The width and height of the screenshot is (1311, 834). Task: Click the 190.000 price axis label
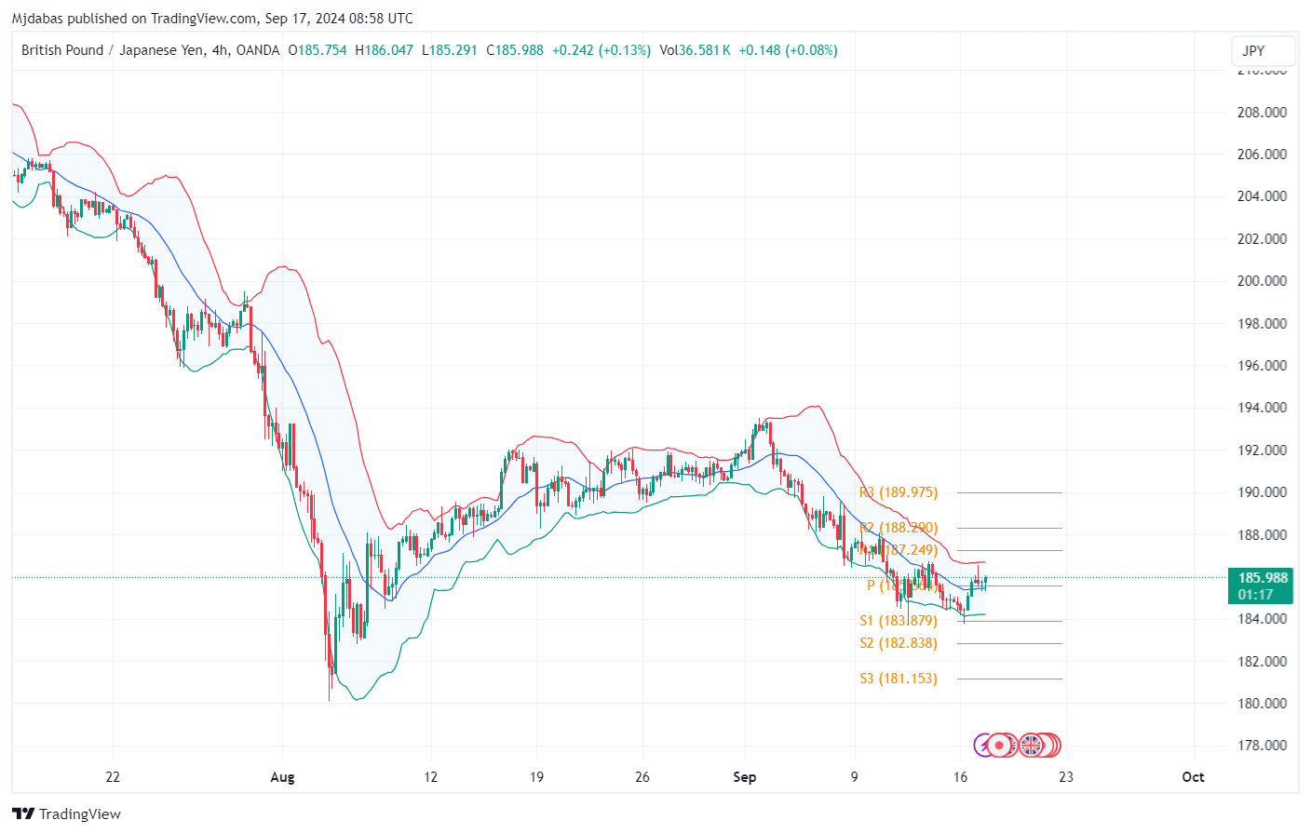[x=1262, y=492]
